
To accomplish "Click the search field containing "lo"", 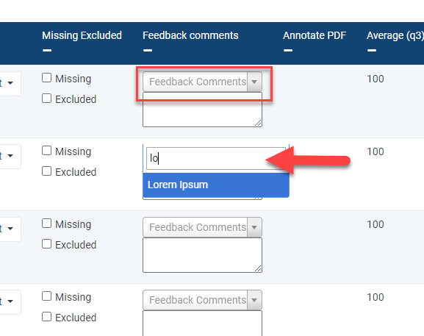I will tap(216, 158).
